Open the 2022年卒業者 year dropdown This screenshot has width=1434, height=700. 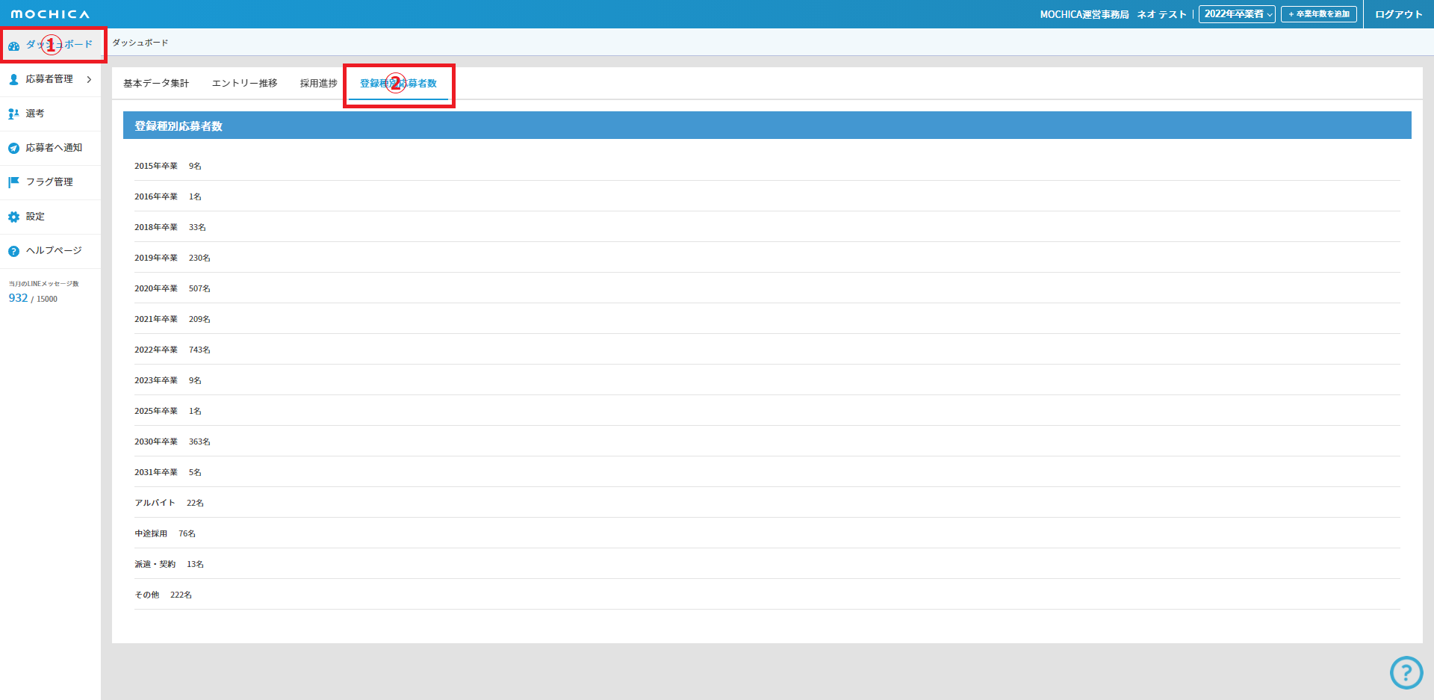coord(1236,14)
